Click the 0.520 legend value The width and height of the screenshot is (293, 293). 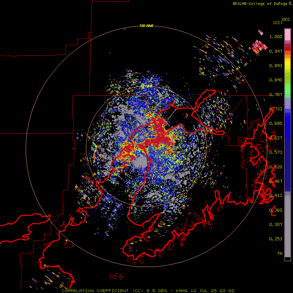pyautogui.click(x=276, y=167)
